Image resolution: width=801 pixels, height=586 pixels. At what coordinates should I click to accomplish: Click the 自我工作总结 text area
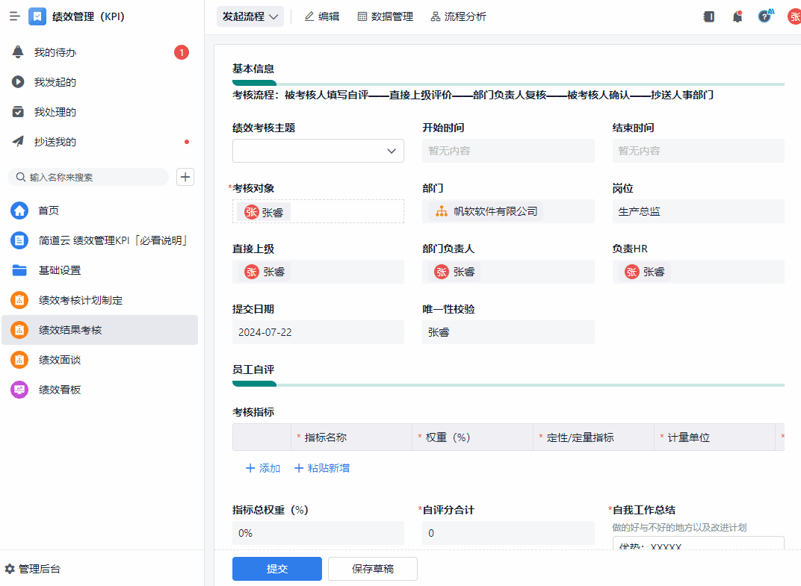pyautogui.click(x=699, y=543)
